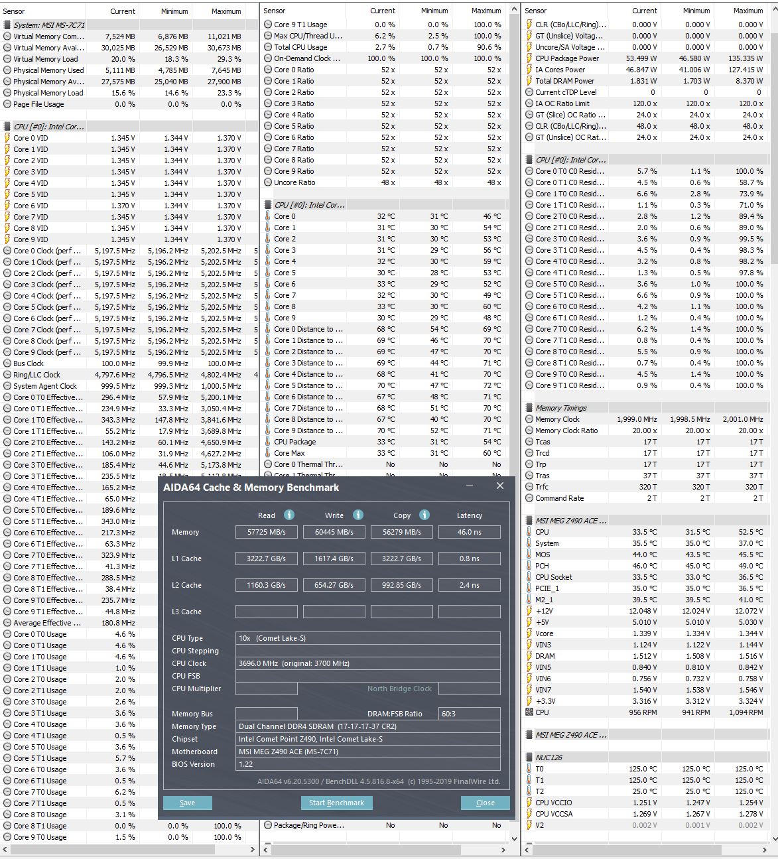The width and height of the screenshot is (778, 859).
Task: Click the Core 0 Ratio row icon
Action: pos(268,70)
